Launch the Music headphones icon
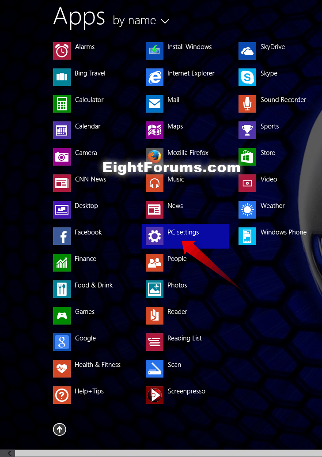The width and height of the screenshot is (322, 457). [x=154, y=183]
